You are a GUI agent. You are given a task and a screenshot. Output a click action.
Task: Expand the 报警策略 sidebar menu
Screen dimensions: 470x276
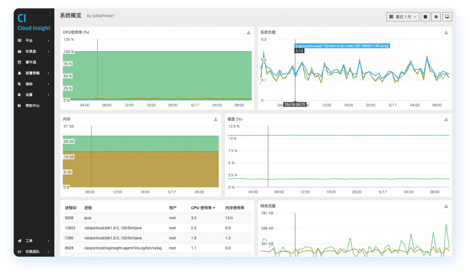(33, 73)
